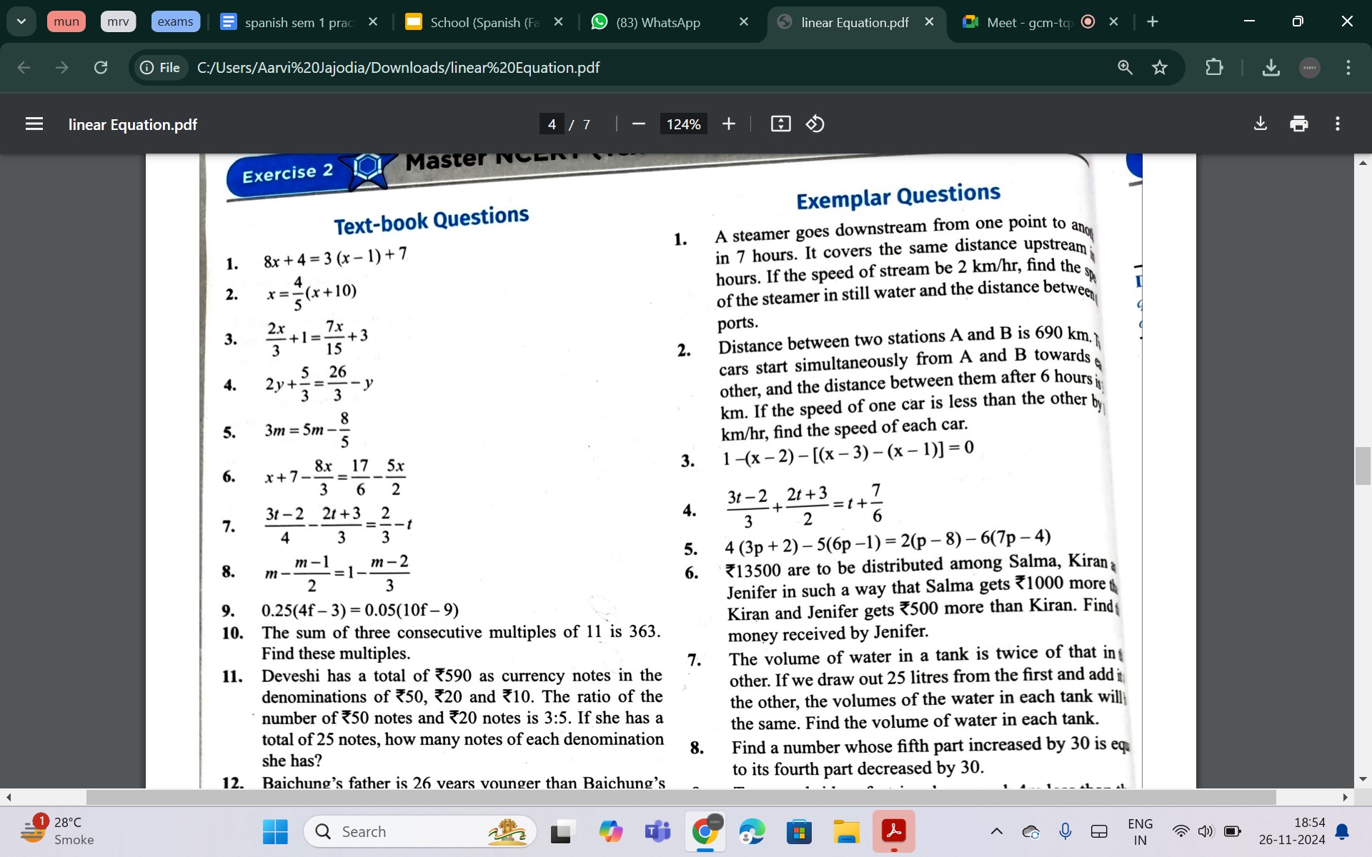The image size is (1372, 857).
Task: Rotate the PDF counterclockwise
Action: click(815, 124)
